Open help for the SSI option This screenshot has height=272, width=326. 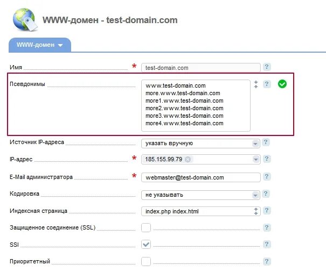click(x=267, y=244)
